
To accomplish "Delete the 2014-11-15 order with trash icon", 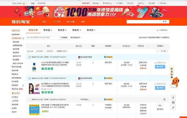I will pyautogui.click(x=164, y=99).
